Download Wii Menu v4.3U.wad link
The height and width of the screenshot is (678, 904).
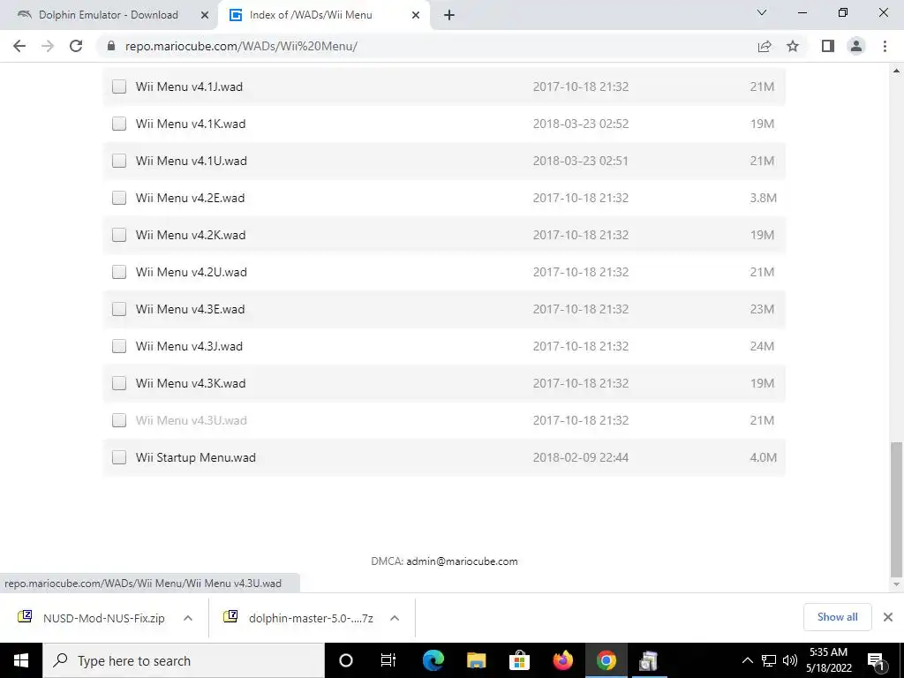pyautogui.click(x=192, y=420)
